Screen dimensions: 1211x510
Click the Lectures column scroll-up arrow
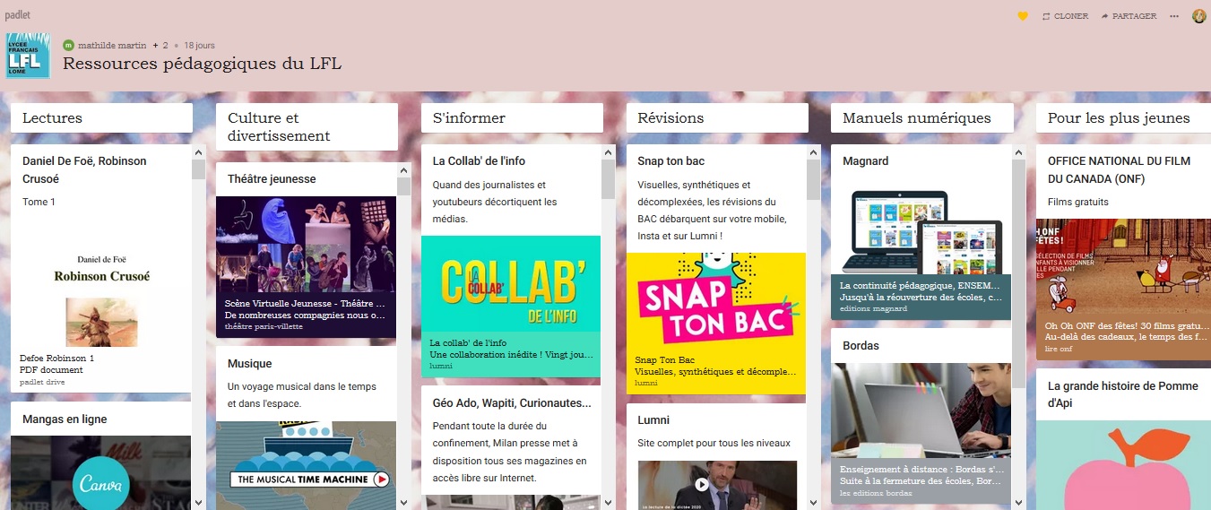[x=198, y=151]
